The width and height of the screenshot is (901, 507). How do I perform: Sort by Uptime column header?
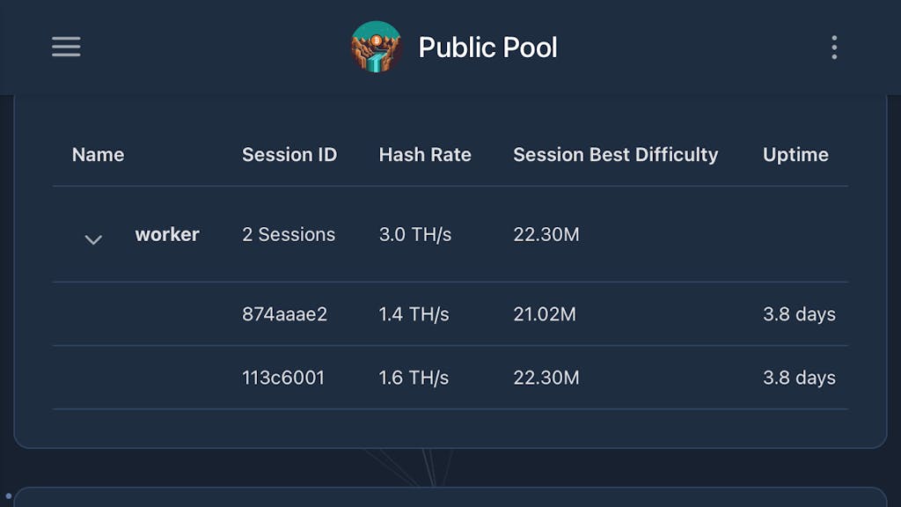point(795,155)
